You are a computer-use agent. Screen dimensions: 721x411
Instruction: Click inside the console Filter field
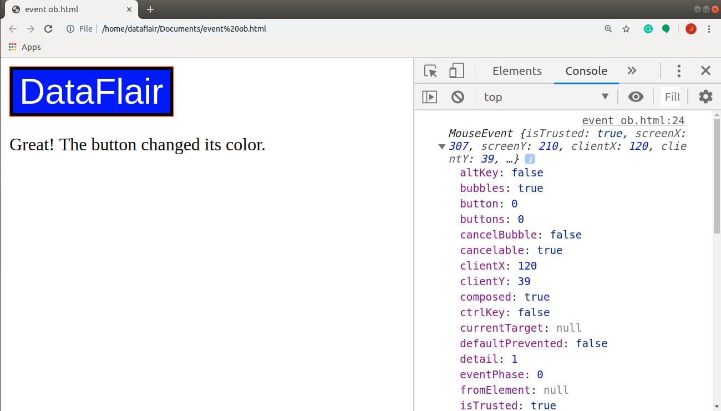[671, 97]
